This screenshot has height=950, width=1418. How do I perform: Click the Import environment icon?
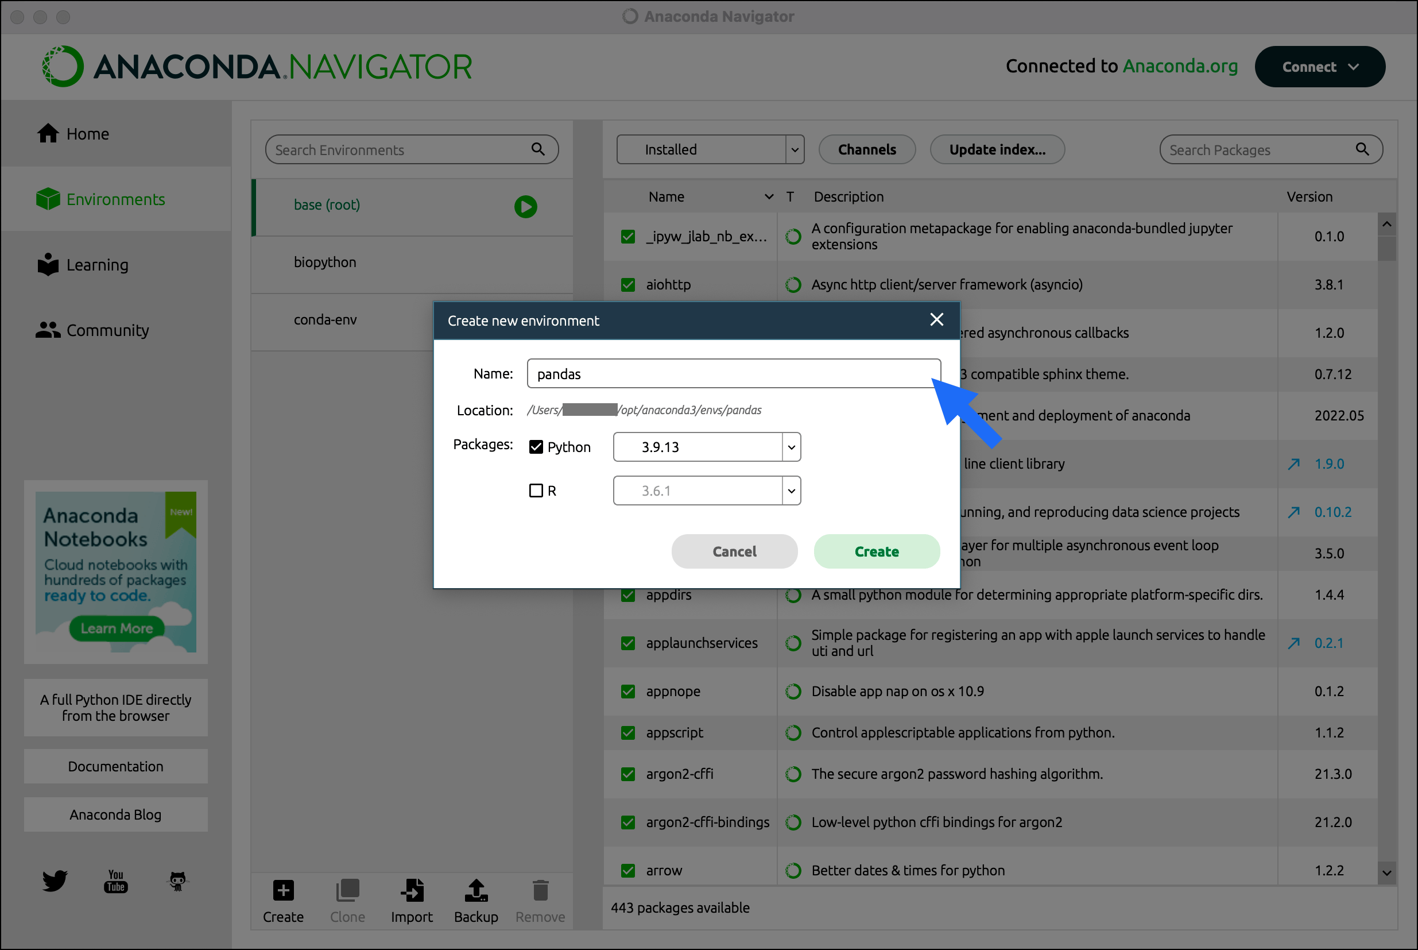(x=412, y=891)
